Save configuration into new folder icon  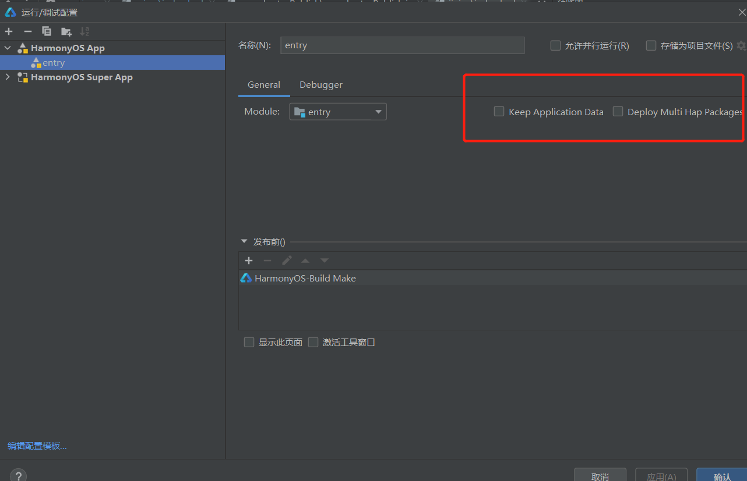(x=66, y=31)
